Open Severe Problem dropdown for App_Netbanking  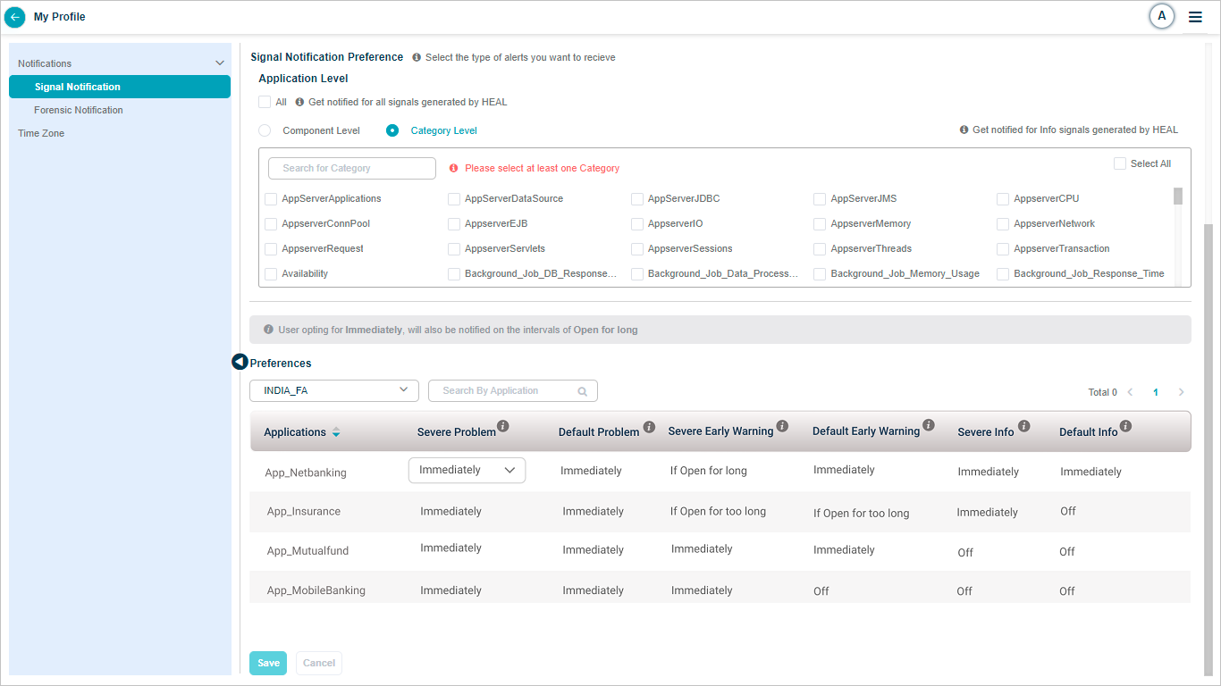[x=467, y=471]
